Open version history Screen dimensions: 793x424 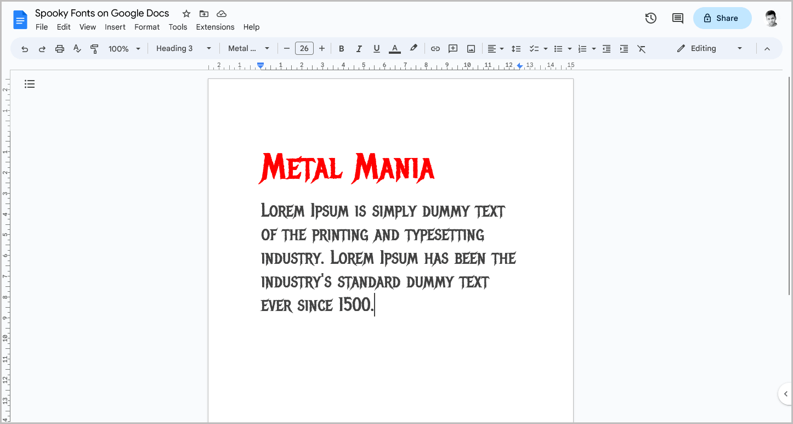pos(650,18)
